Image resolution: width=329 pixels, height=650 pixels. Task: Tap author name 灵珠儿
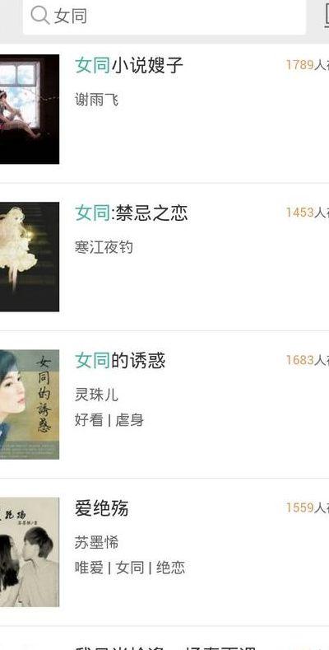pyautogui.click(x=96, y=395)
